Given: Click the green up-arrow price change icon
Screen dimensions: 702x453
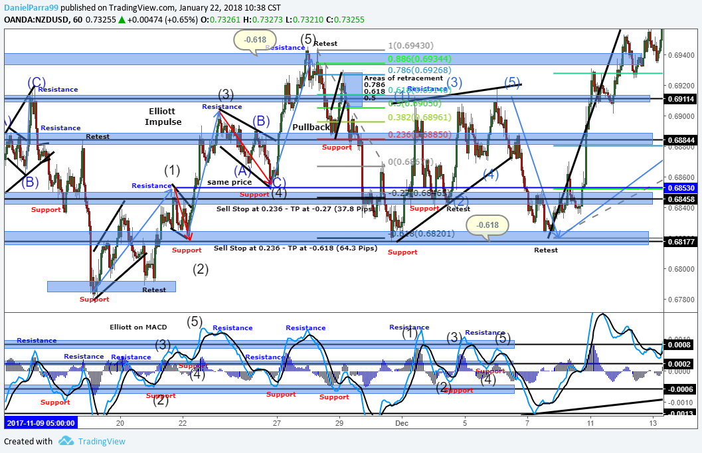Looking at the screenshot, I should (122, 20).
